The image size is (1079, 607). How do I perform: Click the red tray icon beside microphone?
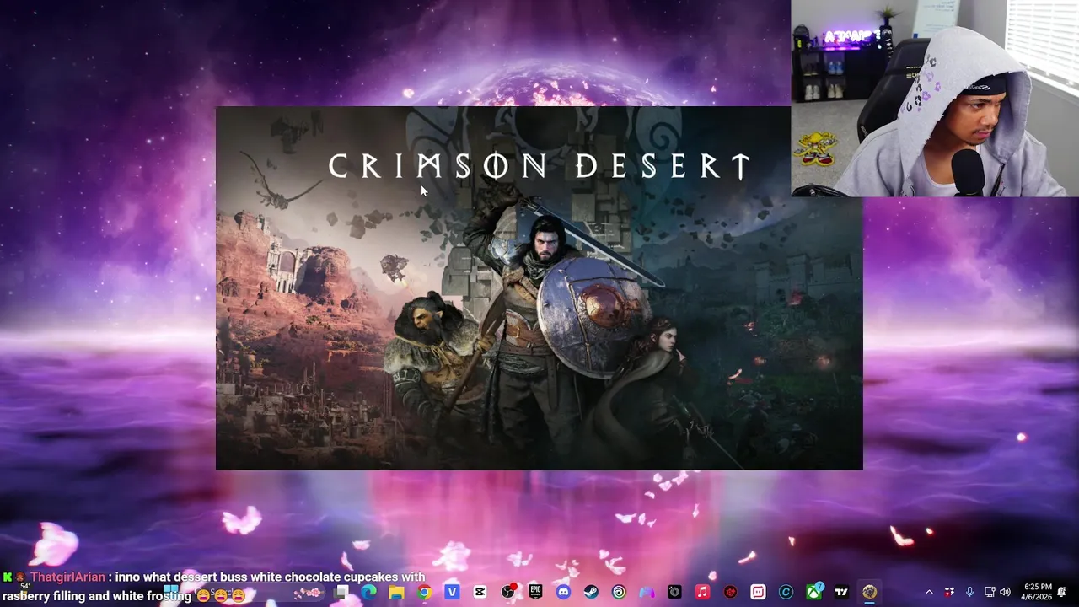pos(950,593)
